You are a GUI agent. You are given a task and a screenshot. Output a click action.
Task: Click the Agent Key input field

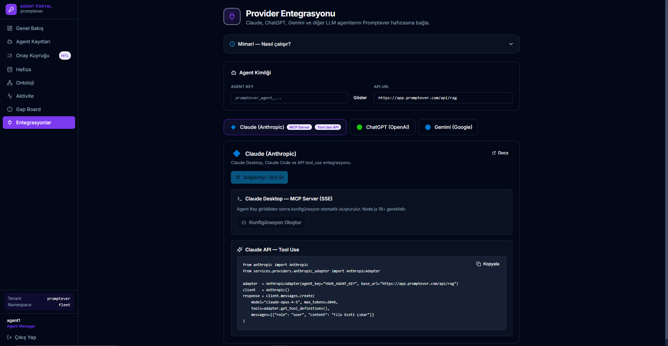point(289,98)
